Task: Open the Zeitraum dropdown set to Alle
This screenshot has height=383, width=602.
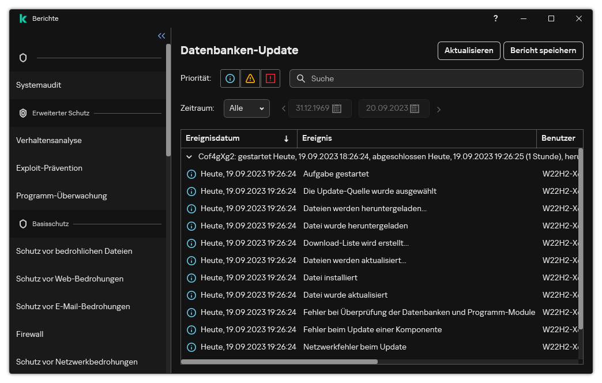Action: (246, 108)
